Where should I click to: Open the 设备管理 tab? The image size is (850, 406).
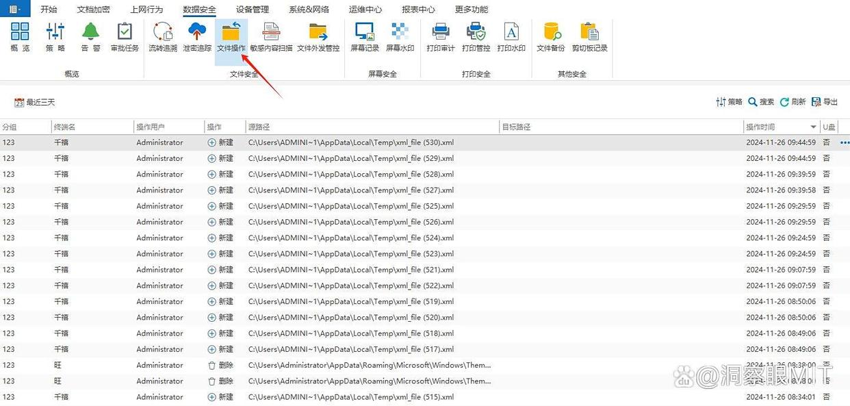[x=253, y=10]
